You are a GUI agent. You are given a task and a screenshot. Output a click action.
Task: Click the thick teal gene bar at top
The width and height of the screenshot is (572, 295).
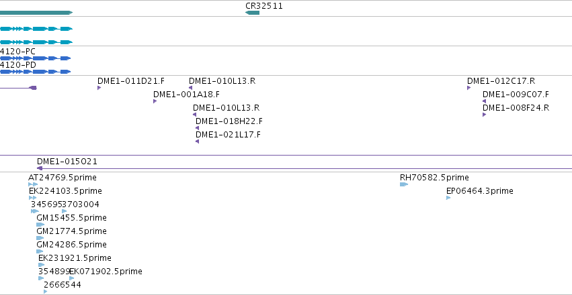pyautogui.click(x=36, y=13)
